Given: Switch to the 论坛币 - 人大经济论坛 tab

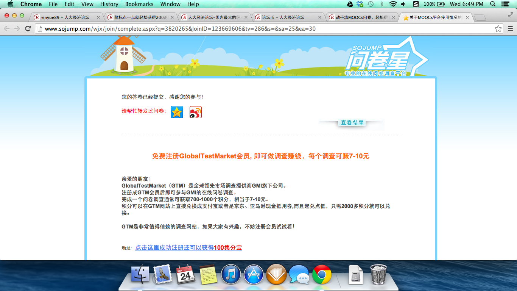Looking at the screenshot, I should pos(288,17).
